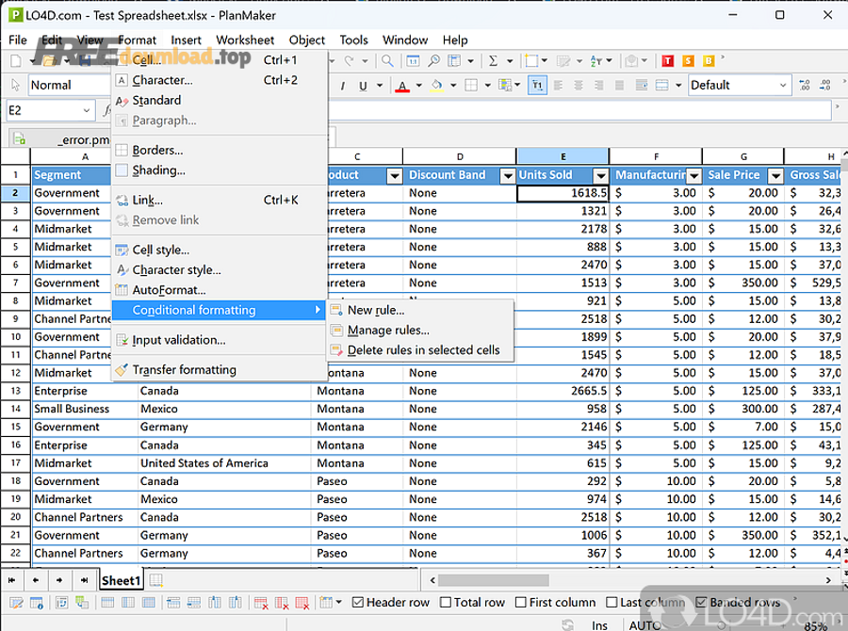Align cell text right
The height and width of the screenshot is (631, 848).
pos(599,86)
